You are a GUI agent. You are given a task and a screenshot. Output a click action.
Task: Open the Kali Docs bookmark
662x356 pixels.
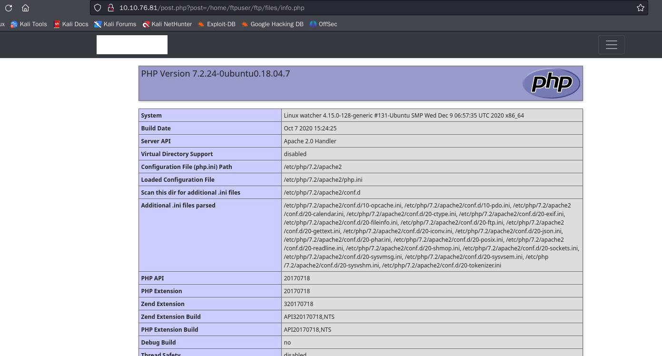coord(71,24)
